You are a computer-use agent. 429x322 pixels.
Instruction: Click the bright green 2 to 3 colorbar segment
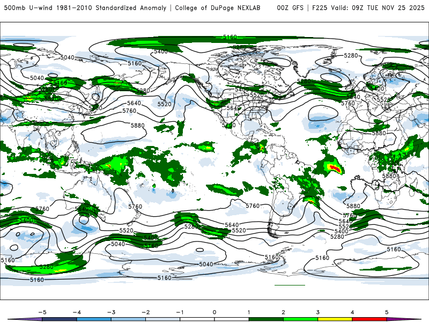(300, 319)
